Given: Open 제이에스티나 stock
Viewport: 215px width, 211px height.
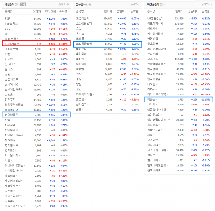Looking at the screenshot, I should [x=13, y=181].
